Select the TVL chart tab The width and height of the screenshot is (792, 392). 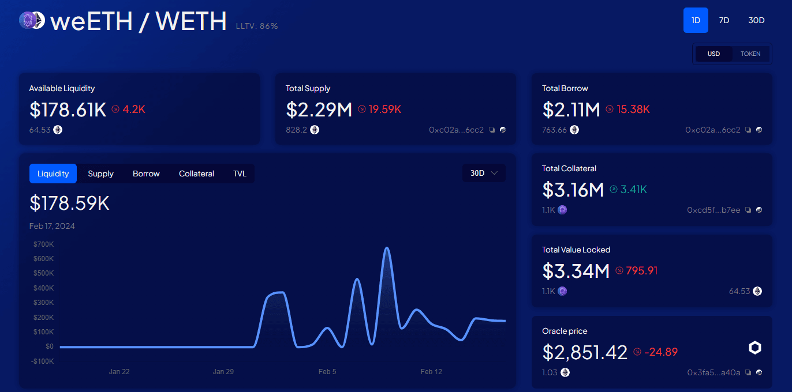240,174
